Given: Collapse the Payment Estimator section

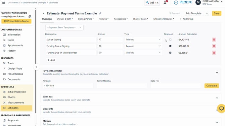Looking at the screenshot, I should [x=217, y=72].
